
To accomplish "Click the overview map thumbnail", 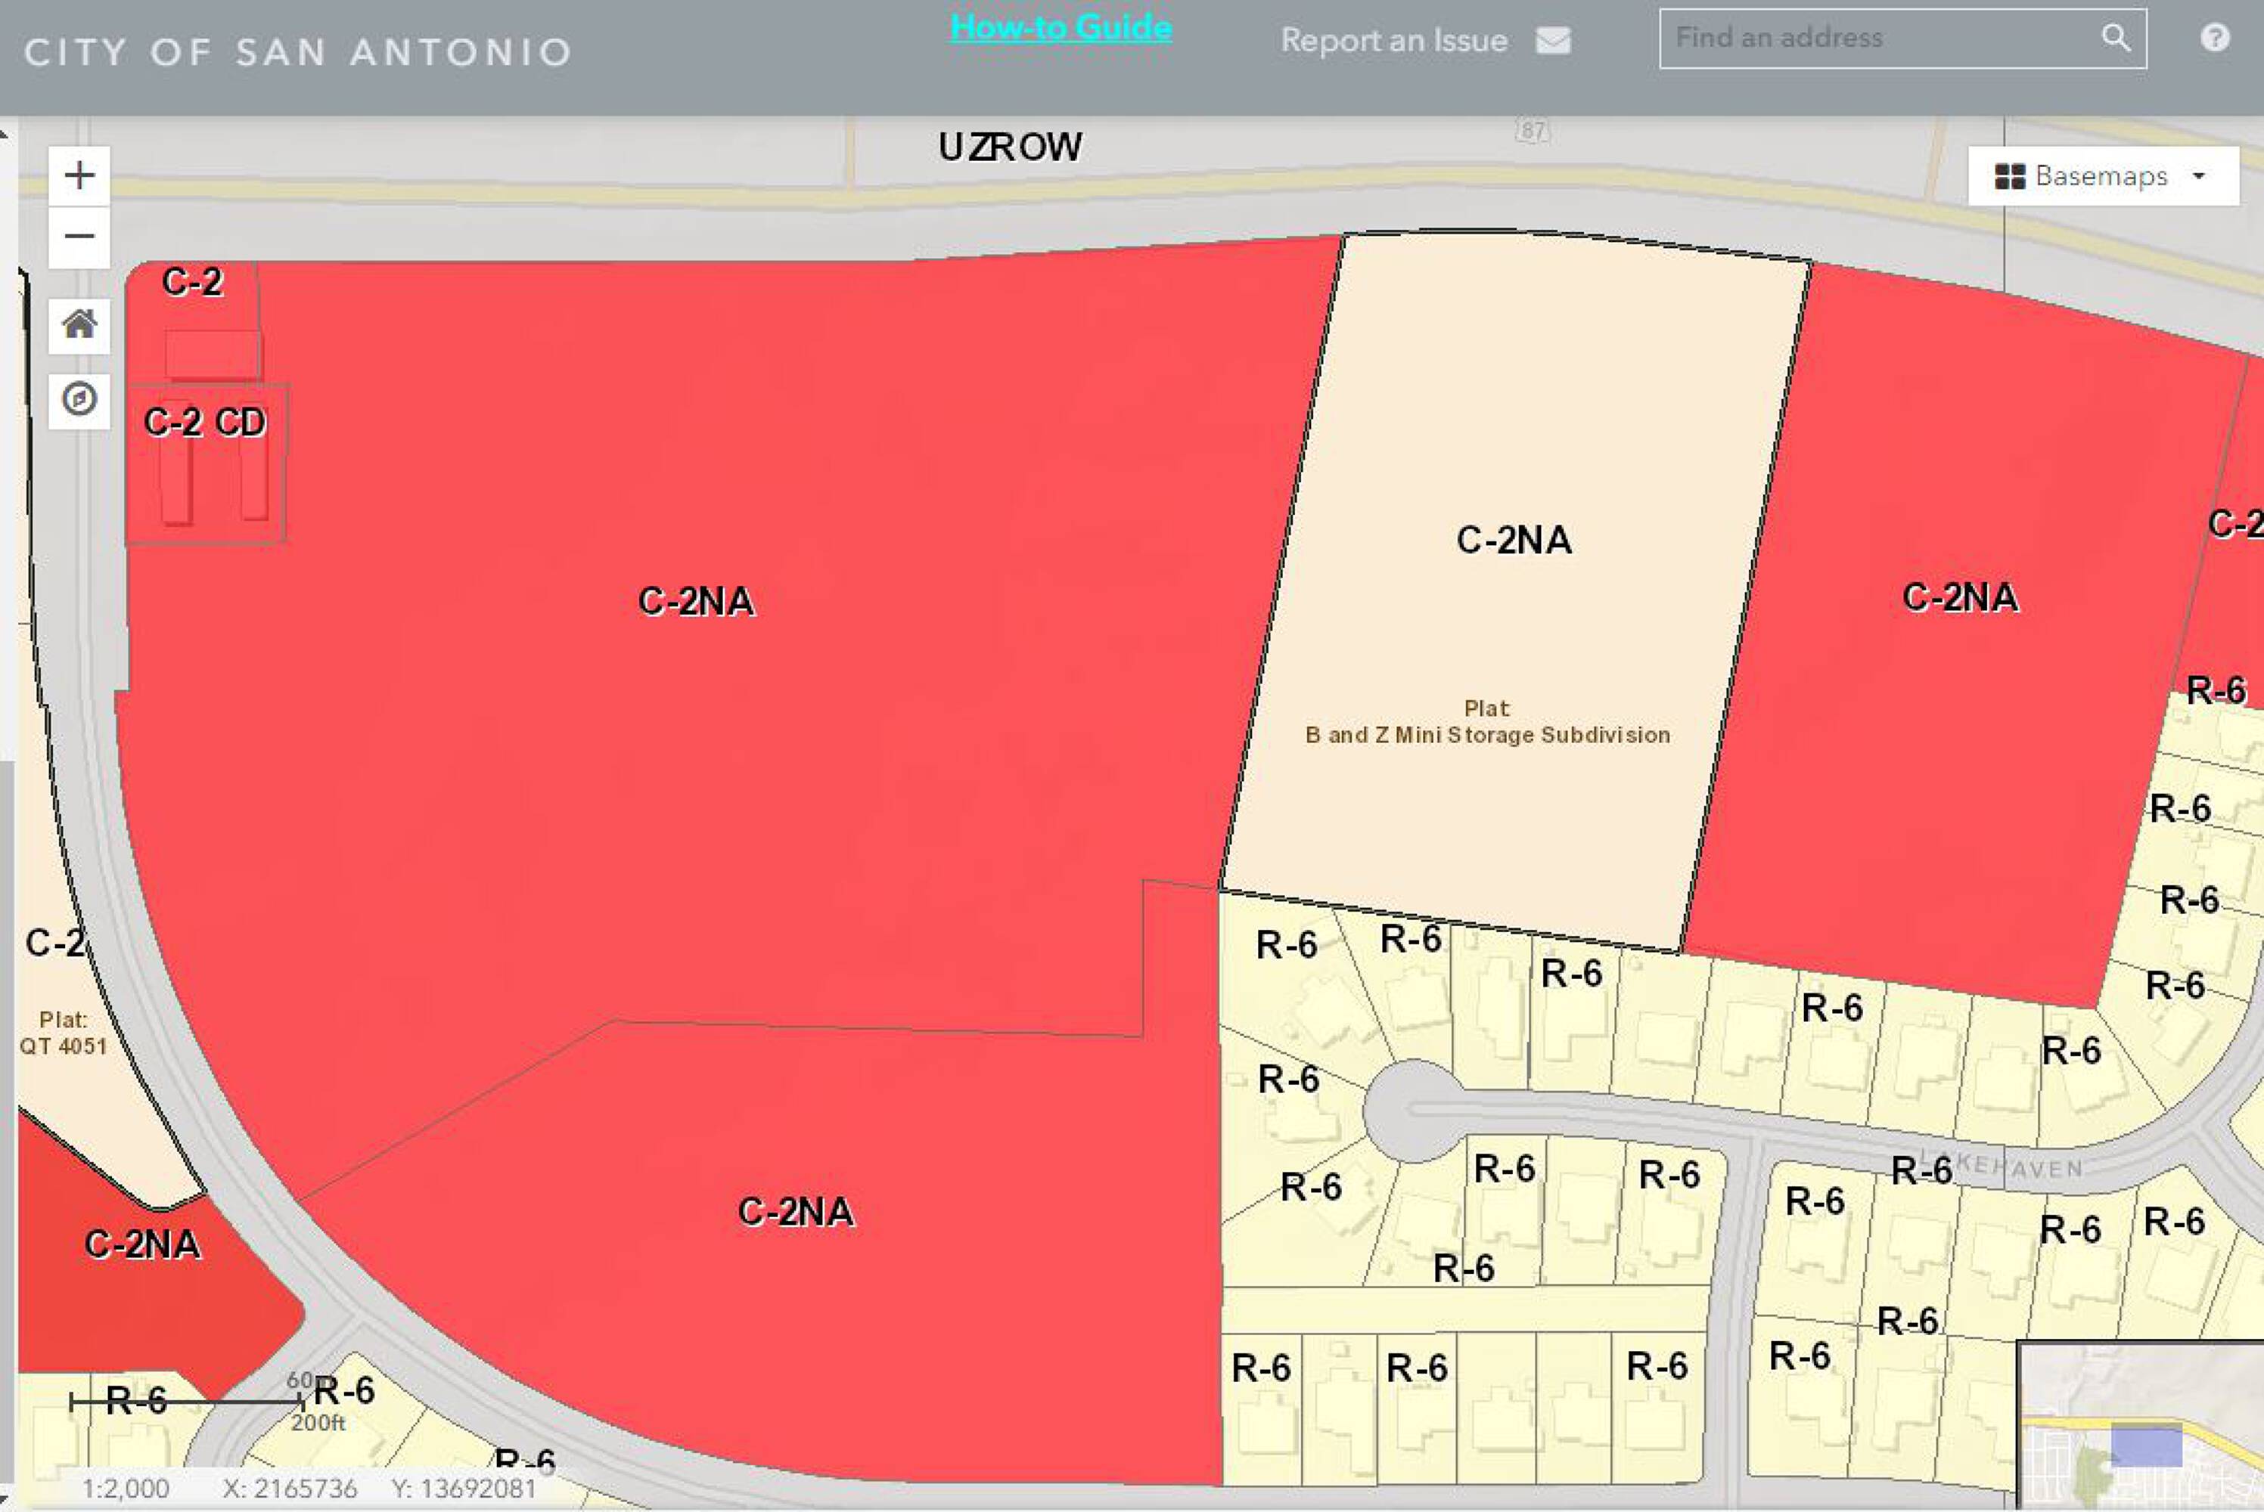I will pos(2141,1425).
